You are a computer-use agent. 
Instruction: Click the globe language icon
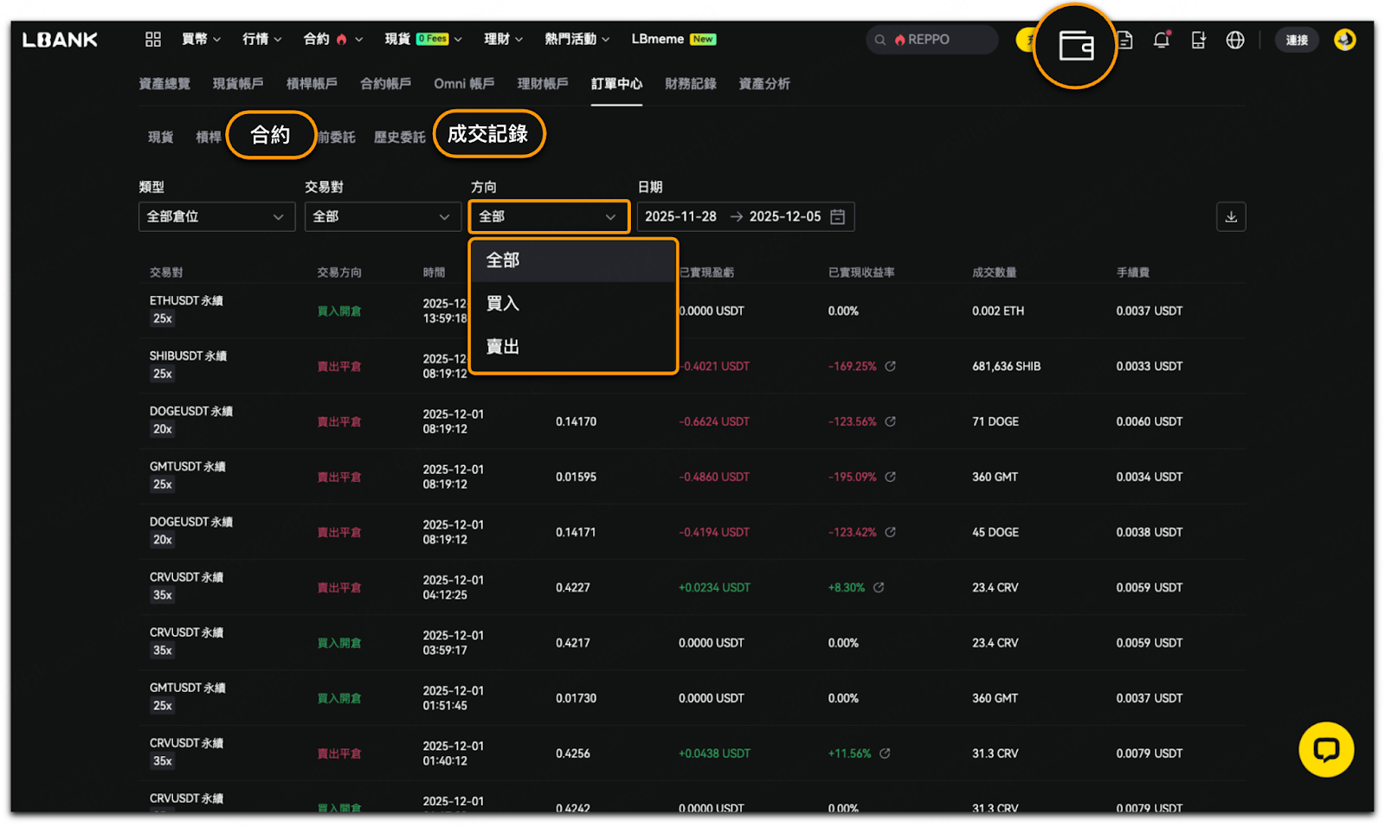click(1235, 40)
